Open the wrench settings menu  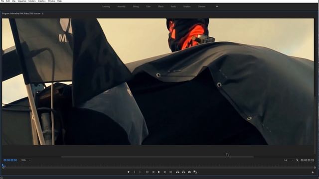click(297, 160)
